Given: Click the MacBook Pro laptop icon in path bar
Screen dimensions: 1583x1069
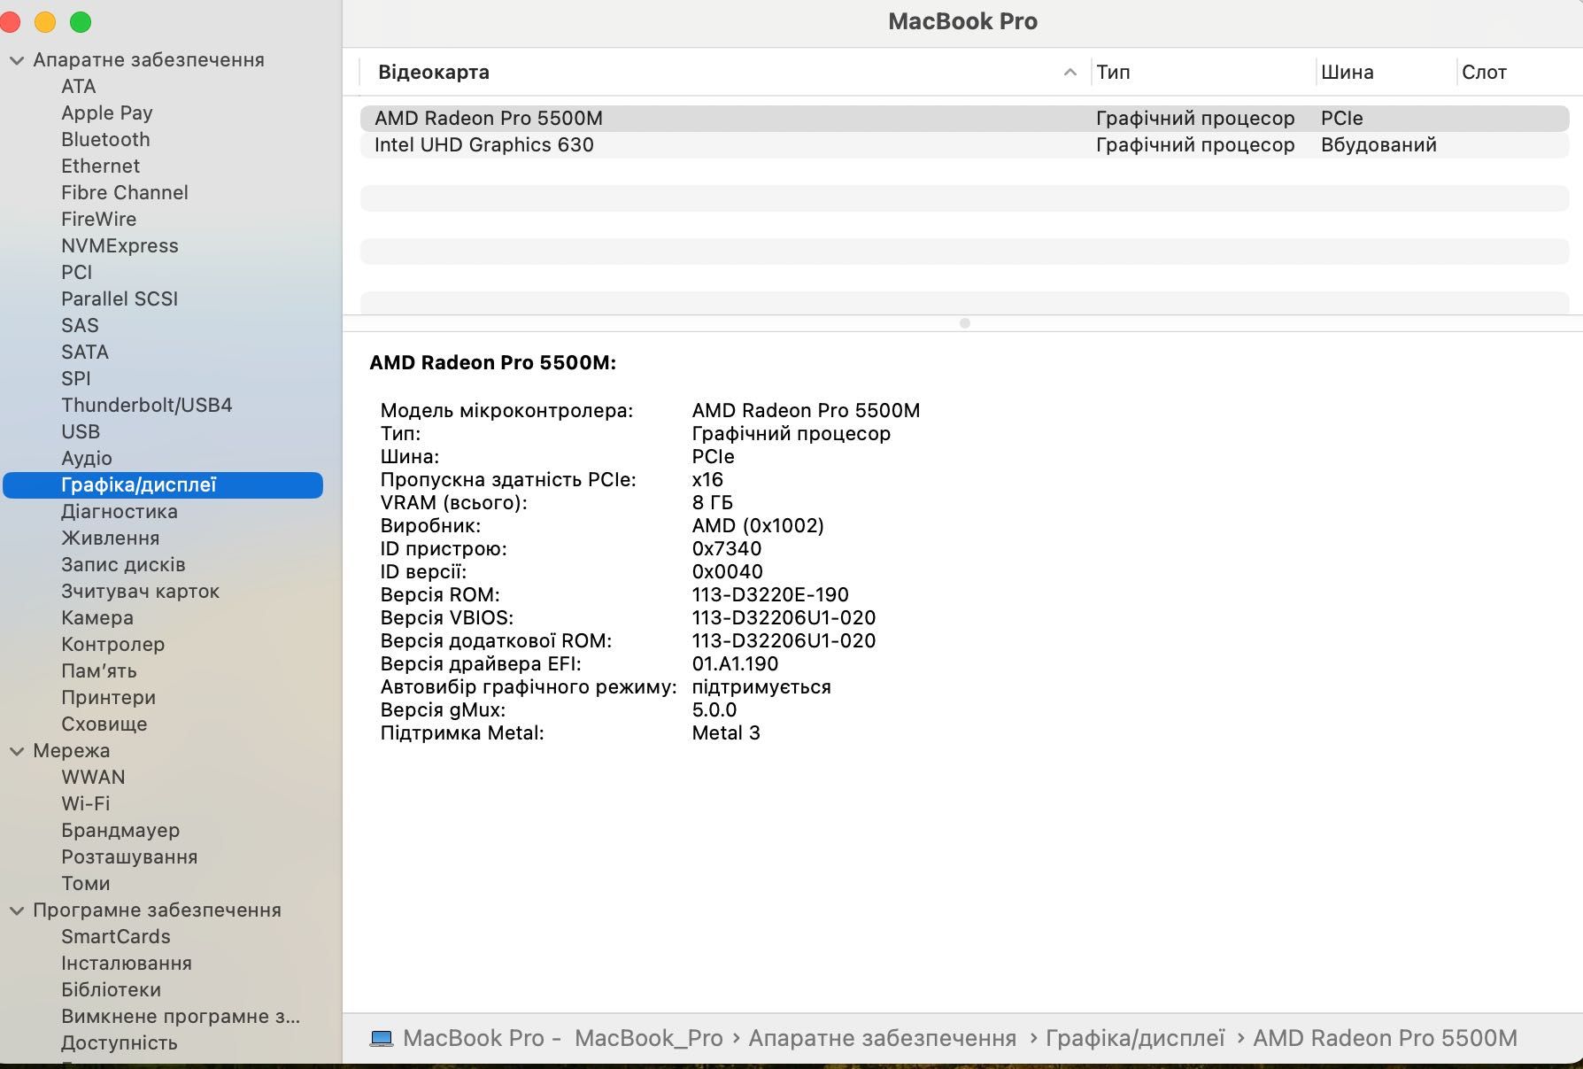Looking at the screenshot, I should pos(382,1038).
